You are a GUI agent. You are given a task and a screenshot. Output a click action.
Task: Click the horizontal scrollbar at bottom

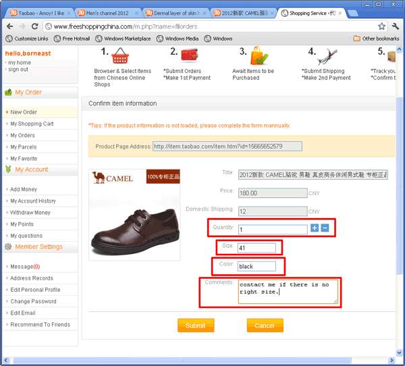(182, 360)
